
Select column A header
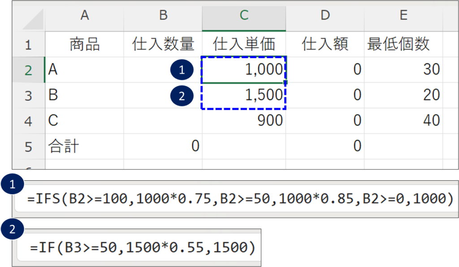click(84, 15)
